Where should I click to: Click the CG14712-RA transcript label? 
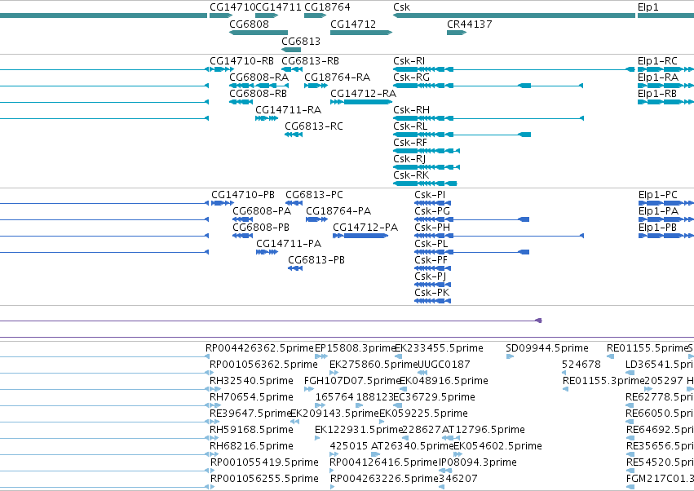point(364,94)
